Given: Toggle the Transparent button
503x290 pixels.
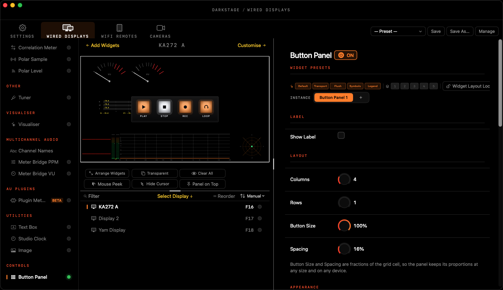Looking at the screenshot, I should click(x=155, y=173).
